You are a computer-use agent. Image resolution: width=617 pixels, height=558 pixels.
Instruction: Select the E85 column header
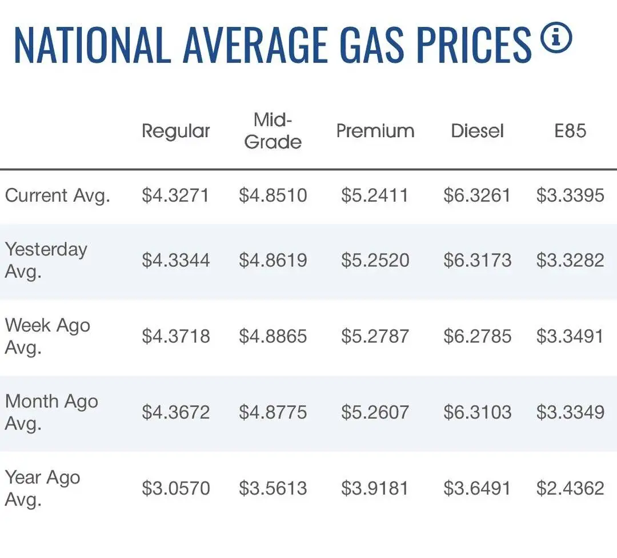click(570, 131)
